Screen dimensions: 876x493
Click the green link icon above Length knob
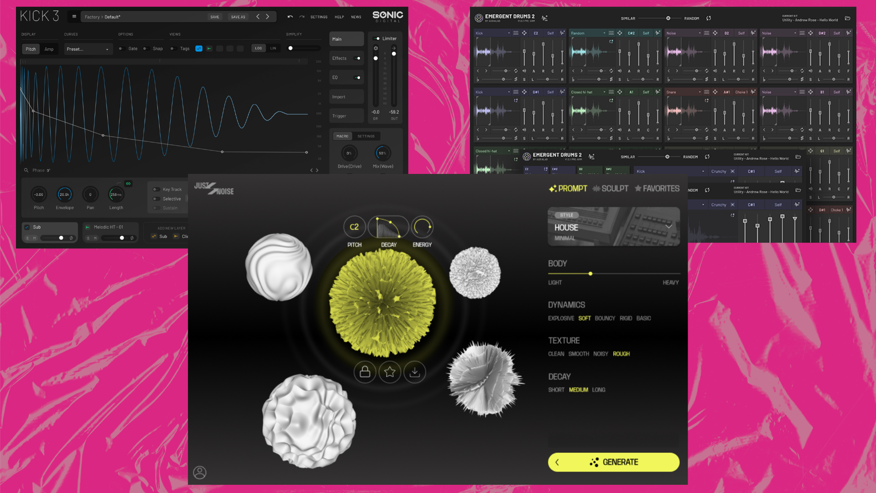(x=128, y=184)
